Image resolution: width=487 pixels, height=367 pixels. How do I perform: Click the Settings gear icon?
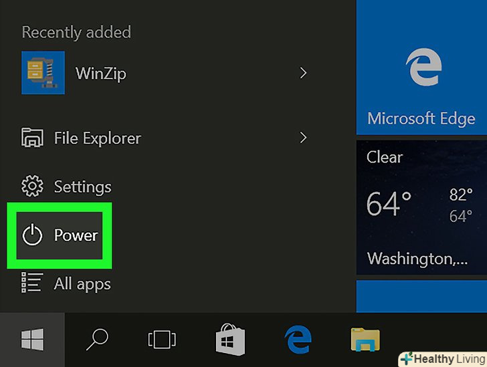[32, 186]
